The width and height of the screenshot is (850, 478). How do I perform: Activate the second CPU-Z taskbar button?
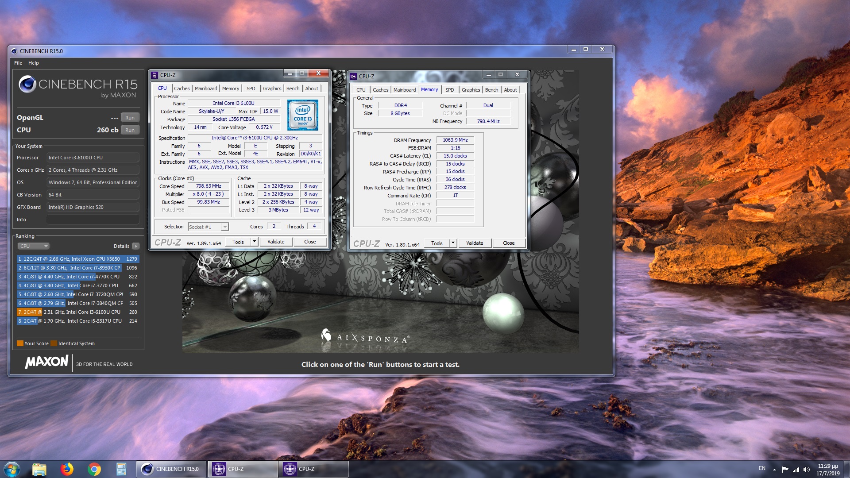coord(313,469)
